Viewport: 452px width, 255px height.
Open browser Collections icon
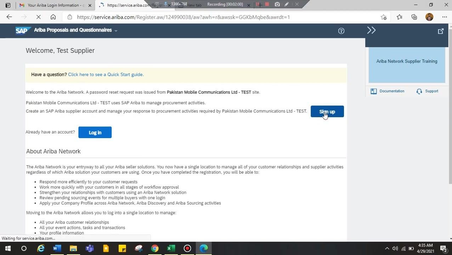414,17
